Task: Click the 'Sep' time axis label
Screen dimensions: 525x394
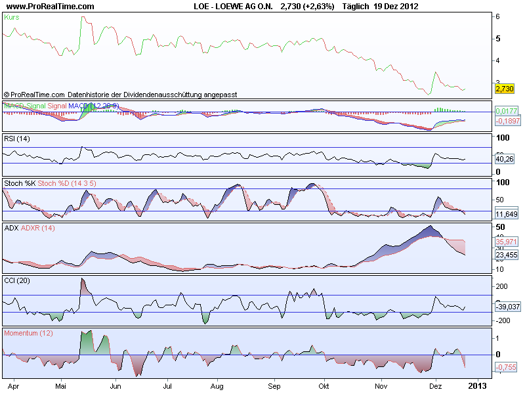Action: [274, 386]
